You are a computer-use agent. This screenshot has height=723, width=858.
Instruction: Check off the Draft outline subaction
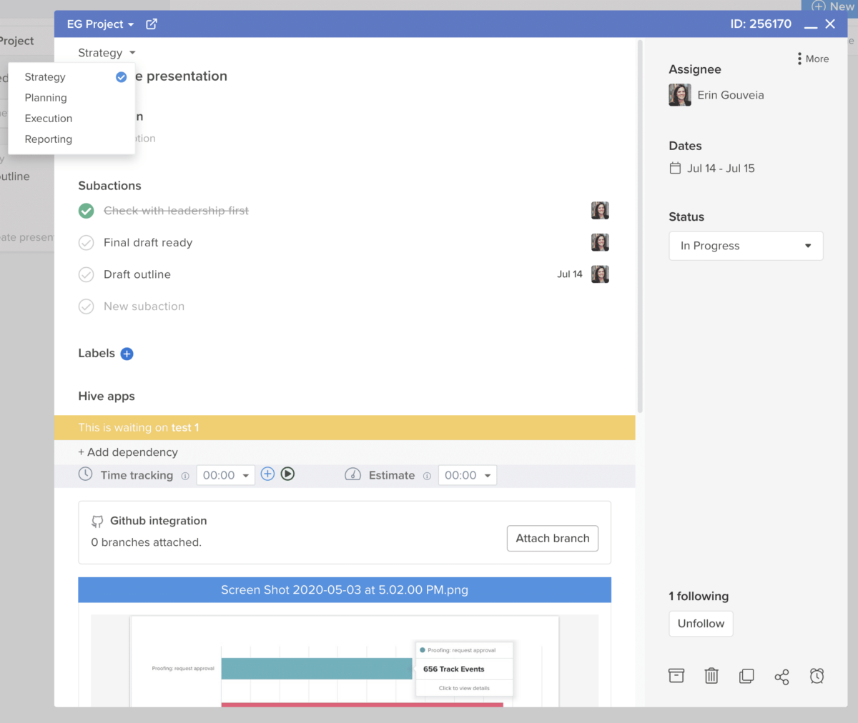click(86, 274)
